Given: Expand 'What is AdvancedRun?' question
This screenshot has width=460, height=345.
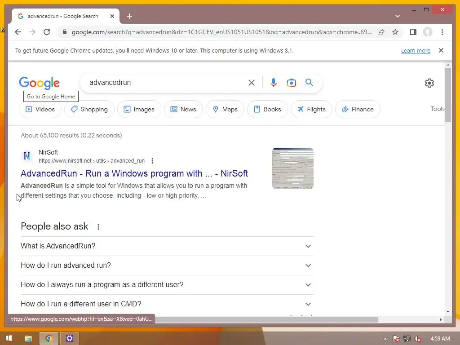Looking at the screenshot, I should [x=167, y=246].
